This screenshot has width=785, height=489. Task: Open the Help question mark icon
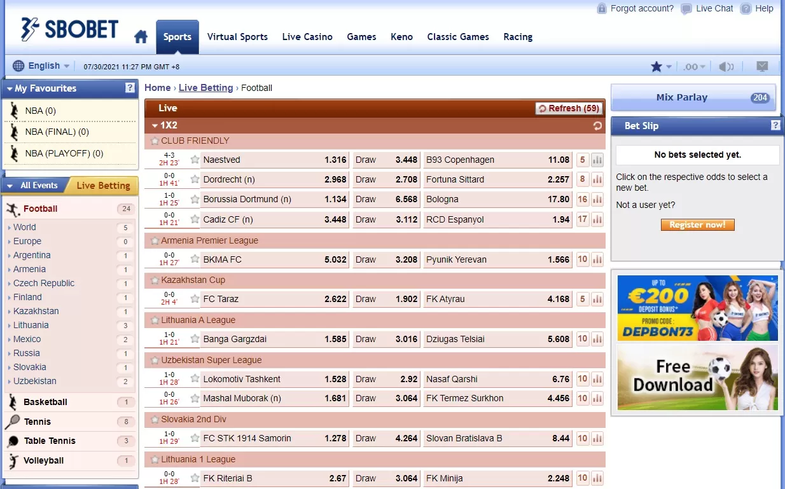746,9
